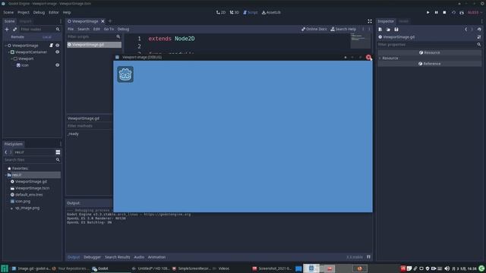The width and height of the screenshot is (486, 273).
Task: Select vp_image.png in FileSystem
Action: coord(27,208)
